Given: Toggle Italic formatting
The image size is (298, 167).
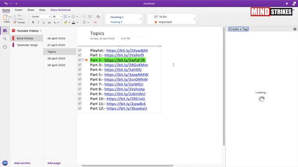Looking at the screenshot, I should (38, 23).
